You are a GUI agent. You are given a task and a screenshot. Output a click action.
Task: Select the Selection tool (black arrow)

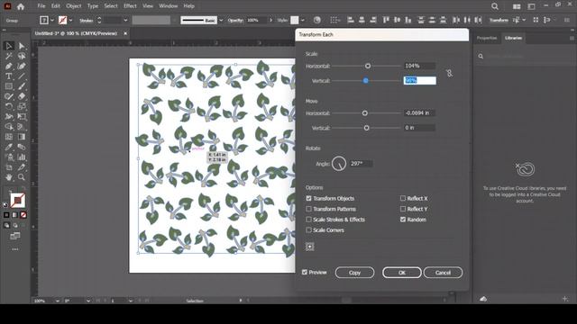tap(9, 46)
